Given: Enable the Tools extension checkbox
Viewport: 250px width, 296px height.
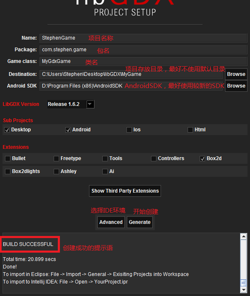Looking at the screenshot, I should point(105,158).
